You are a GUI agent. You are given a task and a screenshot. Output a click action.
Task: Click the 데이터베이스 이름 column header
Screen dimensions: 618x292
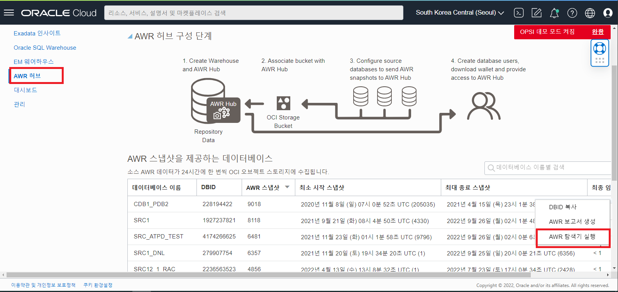[156, 188]
